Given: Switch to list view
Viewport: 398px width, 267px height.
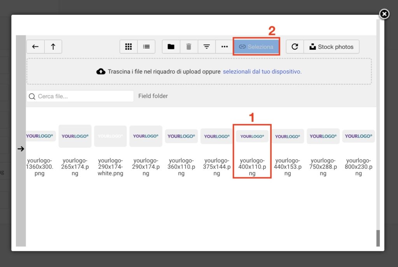Looking at the screenshot, I should (146, 47).
